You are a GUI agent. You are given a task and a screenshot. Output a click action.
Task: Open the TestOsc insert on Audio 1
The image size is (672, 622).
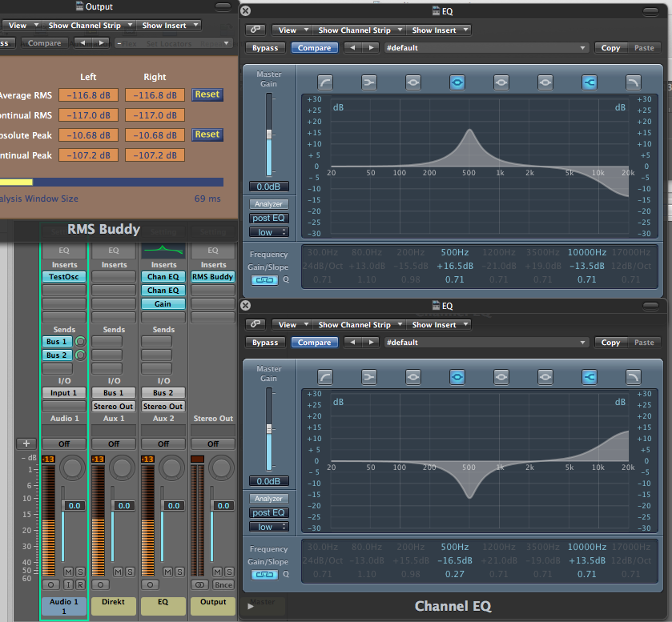click(64, 277)
